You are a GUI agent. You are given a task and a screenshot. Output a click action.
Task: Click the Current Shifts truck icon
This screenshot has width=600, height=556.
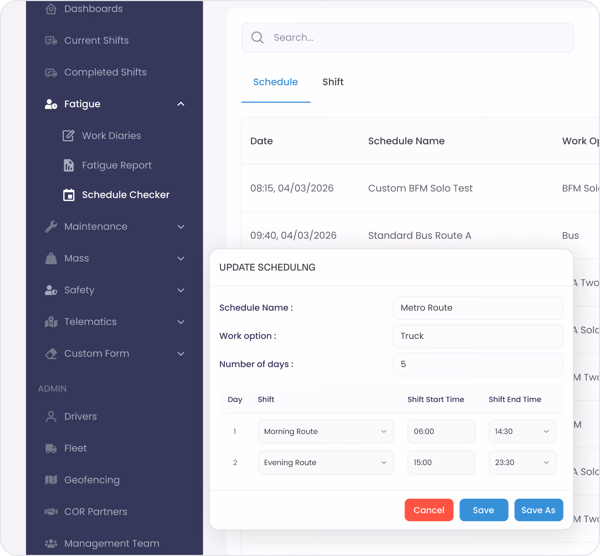point(51,41)
